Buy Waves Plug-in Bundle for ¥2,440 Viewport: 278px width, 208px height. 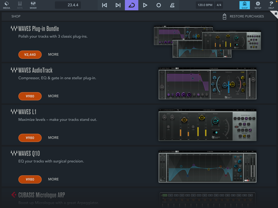(x=30, y=54)
